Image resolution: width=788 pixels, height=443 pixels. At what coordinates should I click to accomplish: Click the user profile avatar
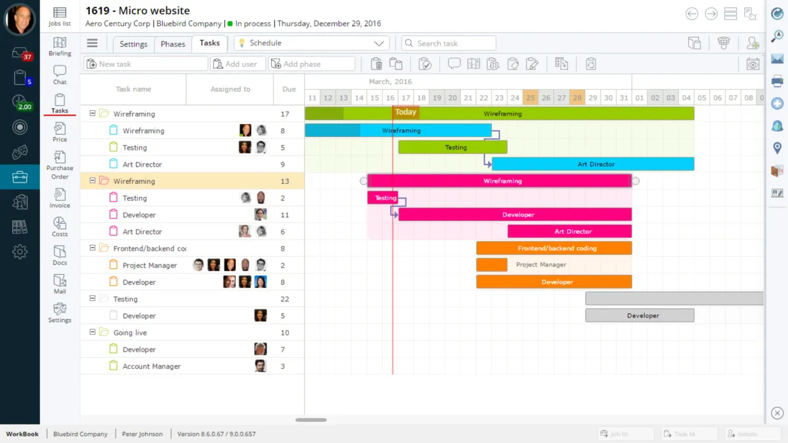[x=20, y=19]
